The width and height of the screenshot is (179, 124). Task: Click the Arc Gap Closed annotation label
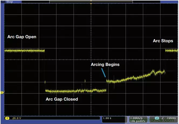point(62,99)
